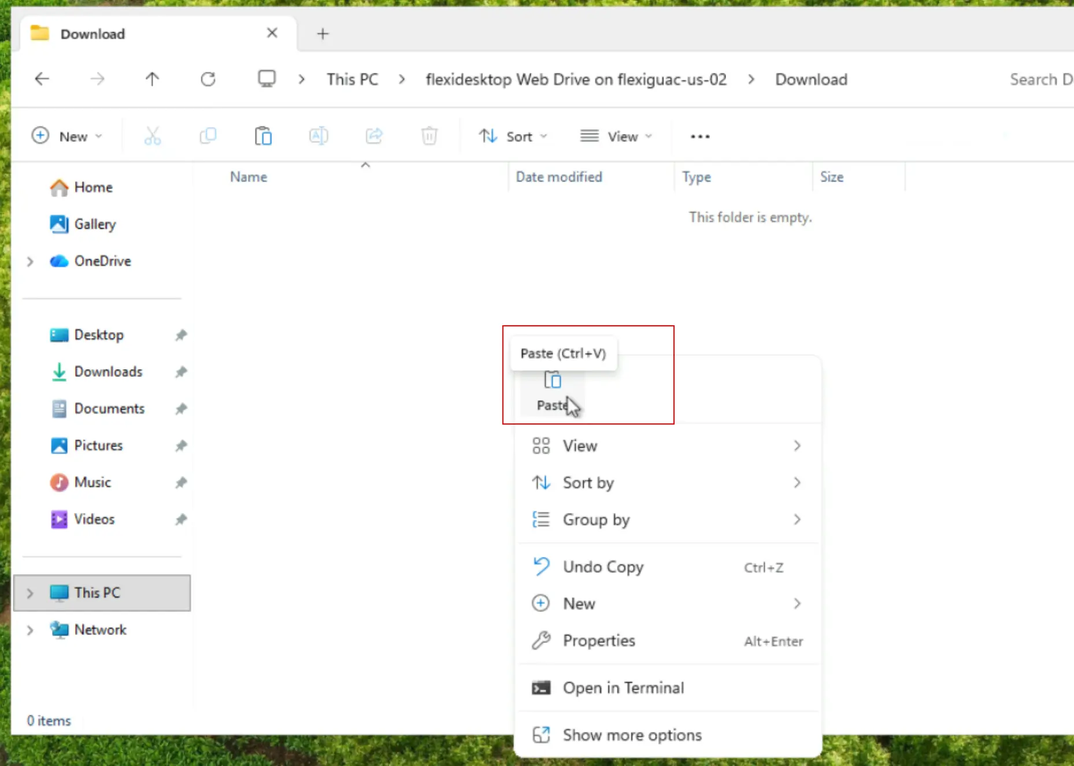Add a new tab with plus button
The image size is (1074, 766).
[x=323, y=34]
